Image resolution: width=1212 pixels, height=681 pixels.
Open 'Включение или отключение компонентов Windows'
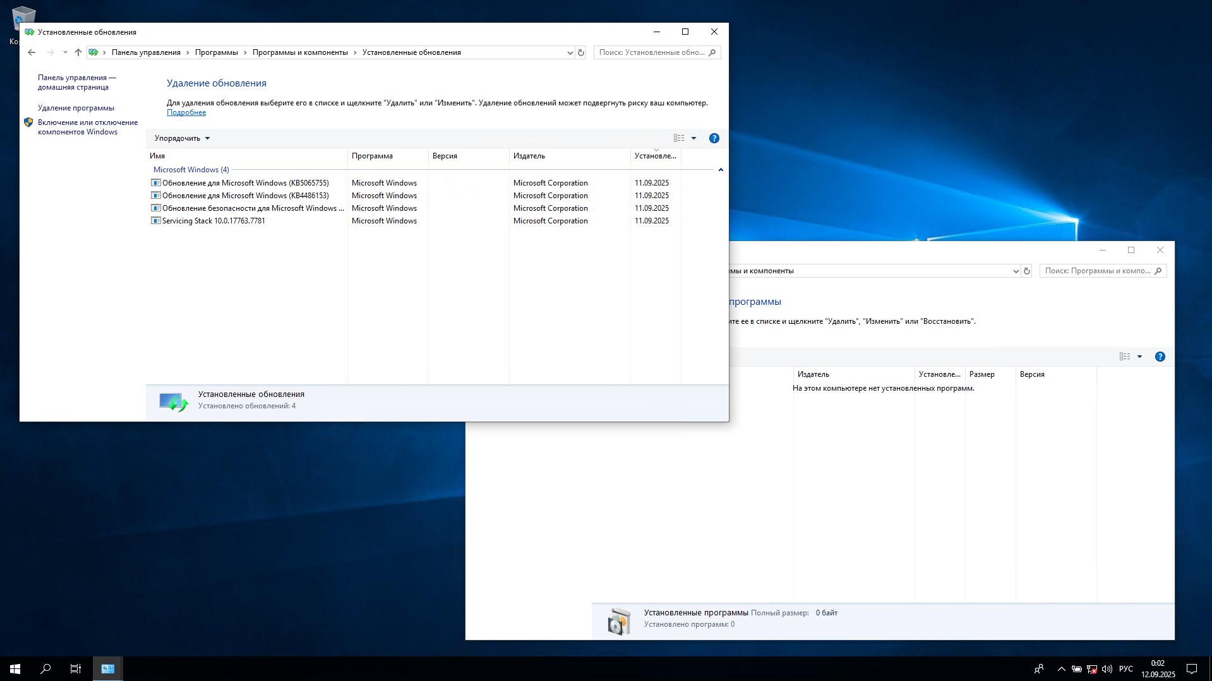pyautogui.click(x=88, y=127)
